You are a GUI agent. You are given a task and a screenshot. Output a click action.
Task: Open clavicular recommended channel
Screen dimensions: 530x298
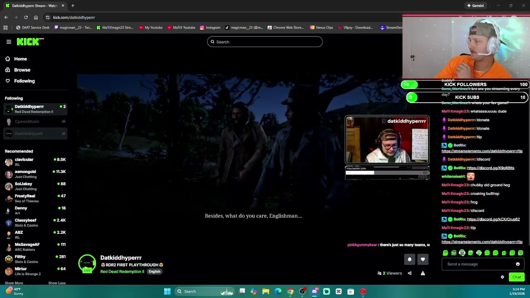pos(35,162)
